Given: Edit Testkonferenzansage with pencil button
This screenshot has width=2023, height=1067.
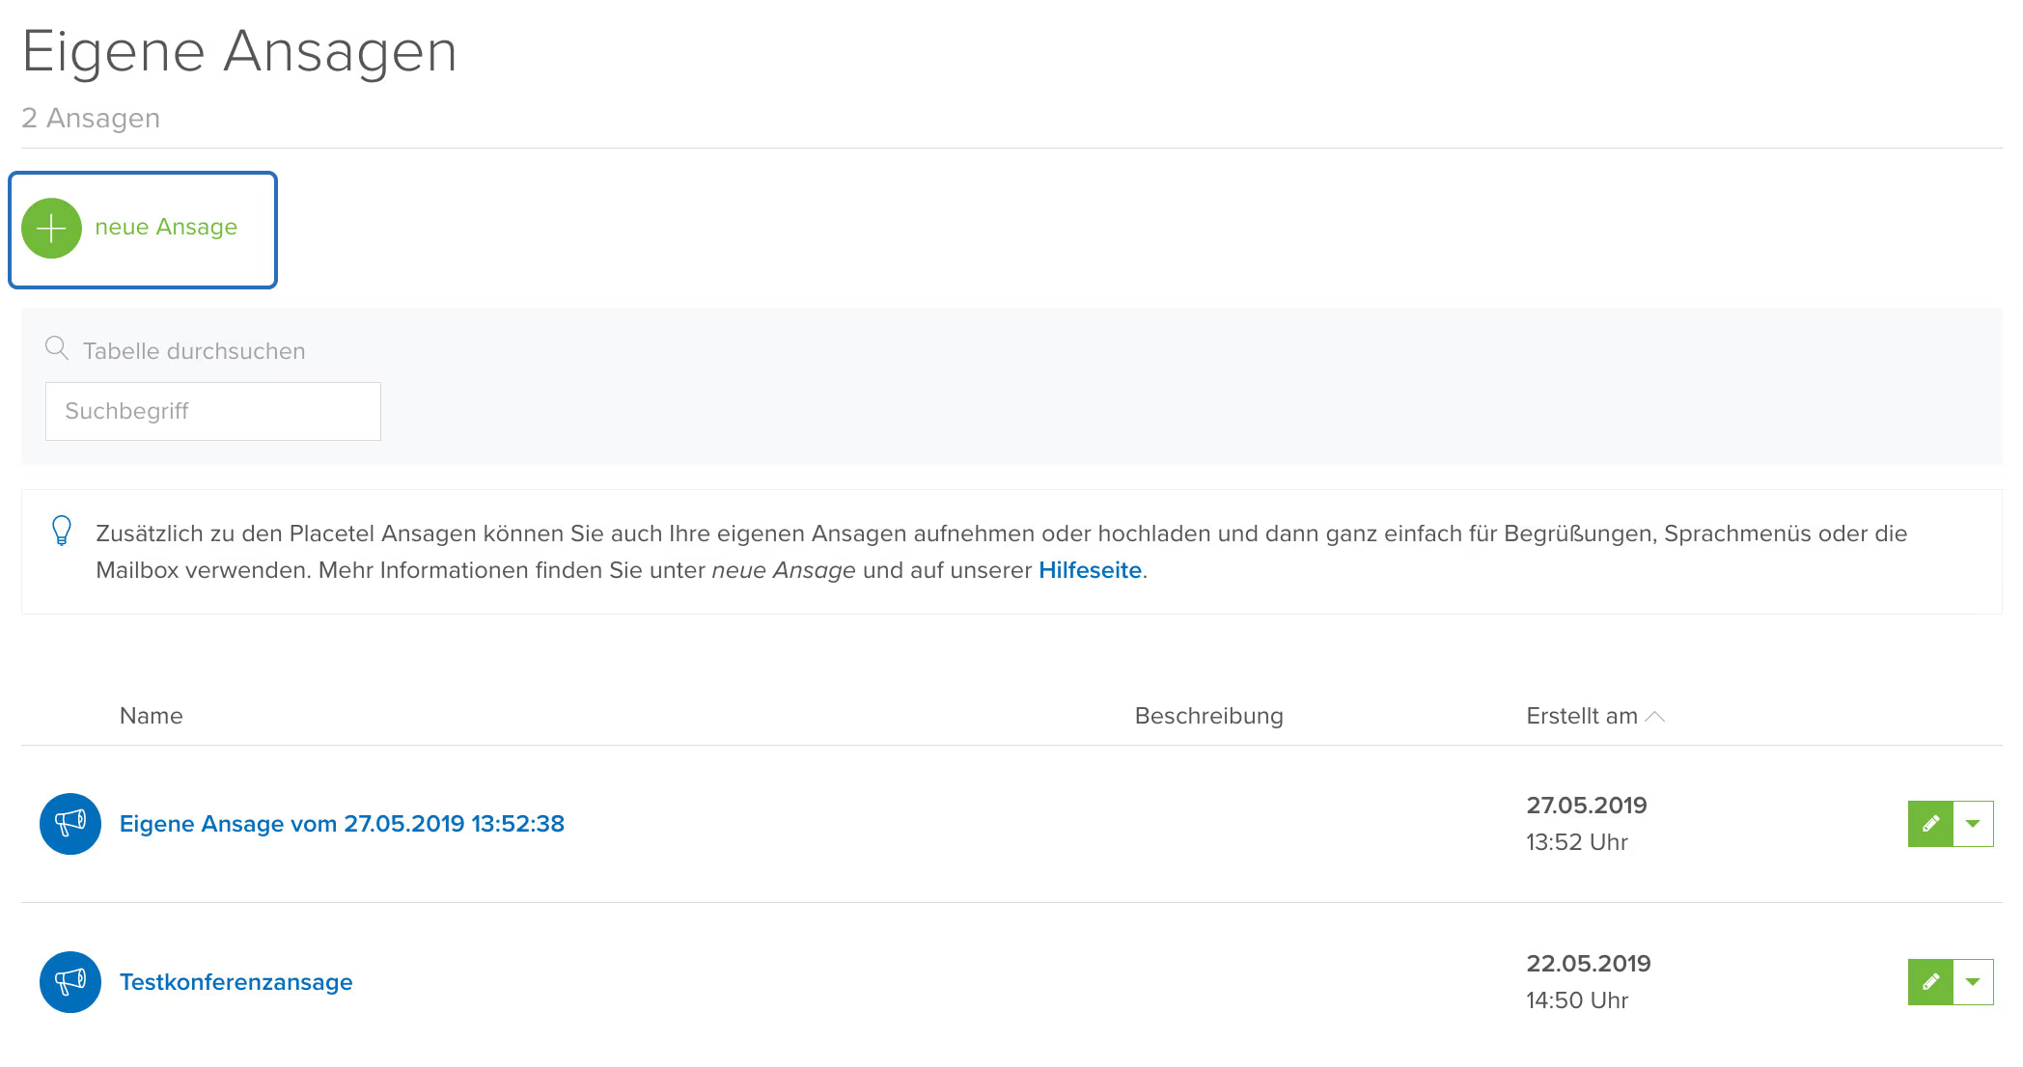Looking at the screenshot, I should [1930, 982].
